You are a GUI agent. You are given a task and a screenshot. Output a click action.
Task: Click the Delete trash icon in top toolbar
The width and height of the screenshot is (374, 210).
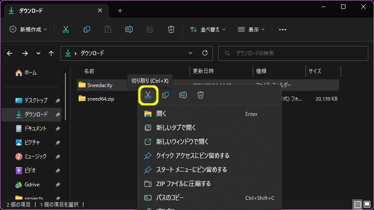point(171,29)
